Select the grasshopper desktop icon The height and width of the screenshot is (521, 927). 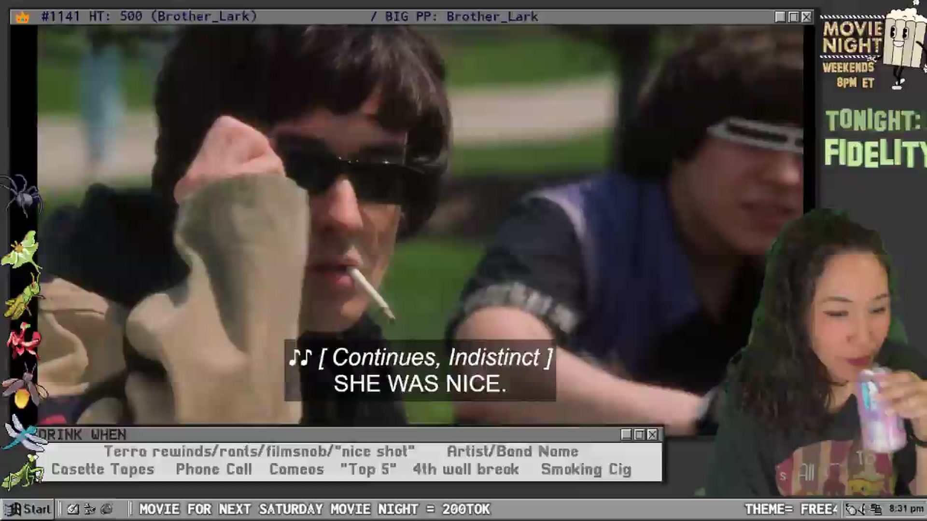(x=22, y=295)
